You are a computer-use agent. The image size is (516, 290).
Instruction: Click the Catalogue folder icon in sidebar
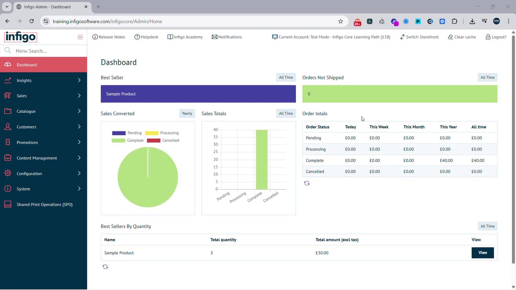tap(8, 111)
